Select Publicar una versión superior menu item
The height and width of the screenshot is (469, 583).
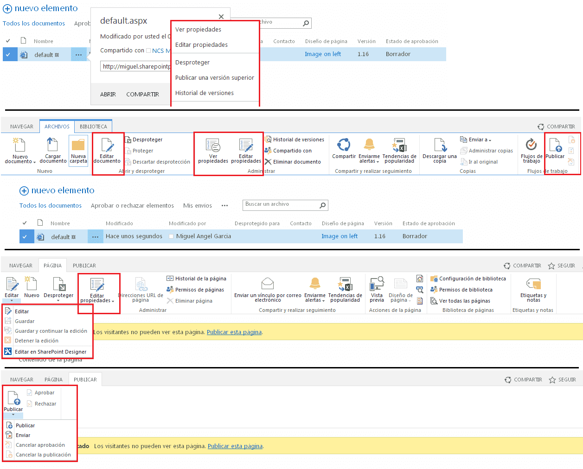pos(215,77)
